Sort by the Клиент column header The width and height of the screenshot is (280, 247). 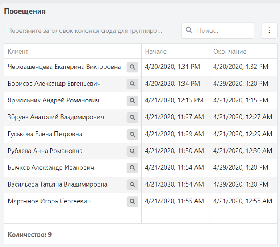point(73,52)
